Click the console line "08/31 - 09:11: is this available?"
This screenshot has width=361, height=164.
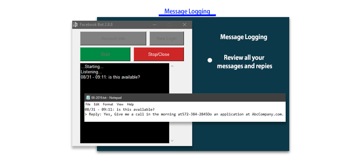110,77
